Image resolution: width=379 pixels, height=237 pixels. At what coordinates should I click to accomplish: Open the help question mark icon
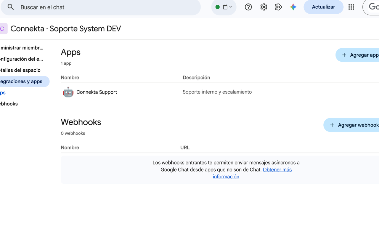(248, 7)
